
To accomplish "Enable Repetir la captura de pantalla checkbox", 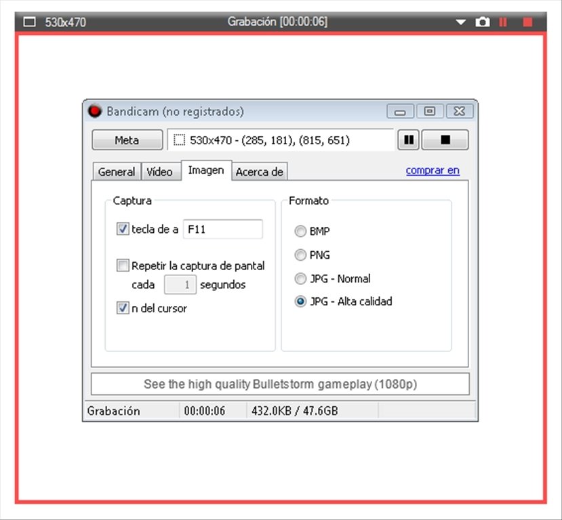I will [x=123, y=265].
